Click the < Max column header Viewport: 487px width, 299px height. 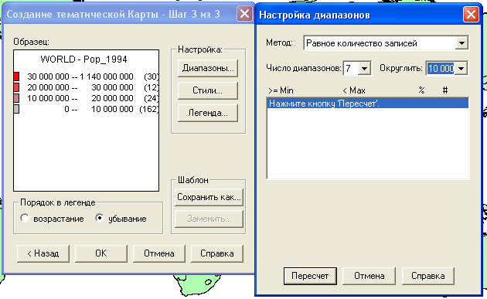pos(354,90)
